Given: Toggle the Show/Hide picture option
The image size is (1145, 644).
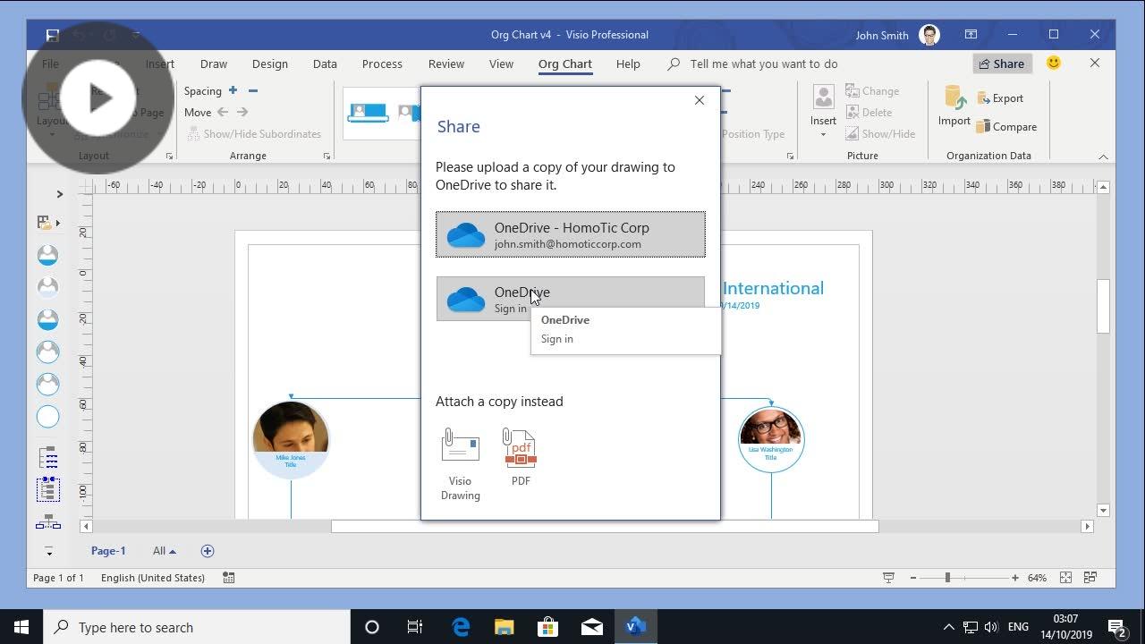Looking at the screenshot, I should (x=881, y=133).
